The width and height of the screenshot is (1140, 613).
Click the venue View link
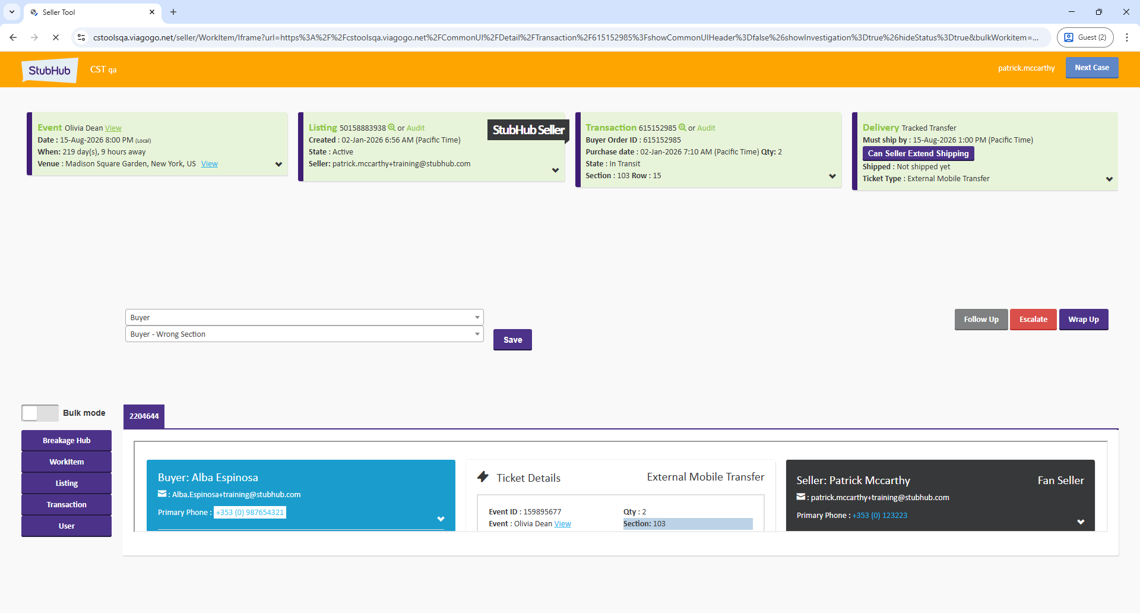pyautogui.click(x=209, y=164)
